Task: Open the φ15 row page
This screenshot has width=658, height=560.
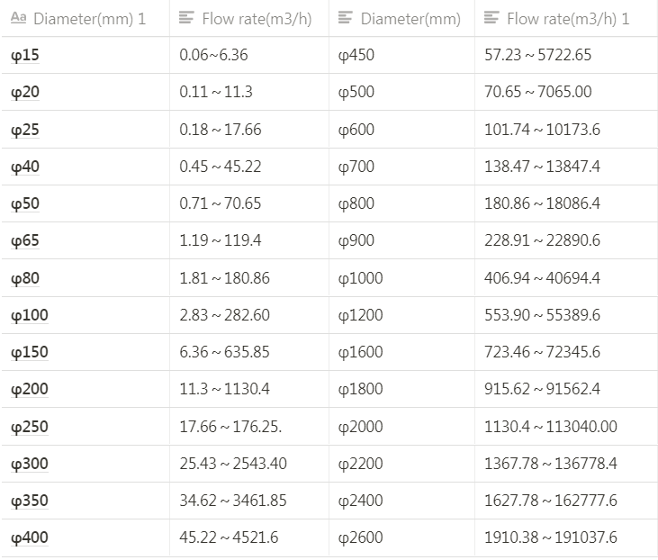Action: pos(25,56)
